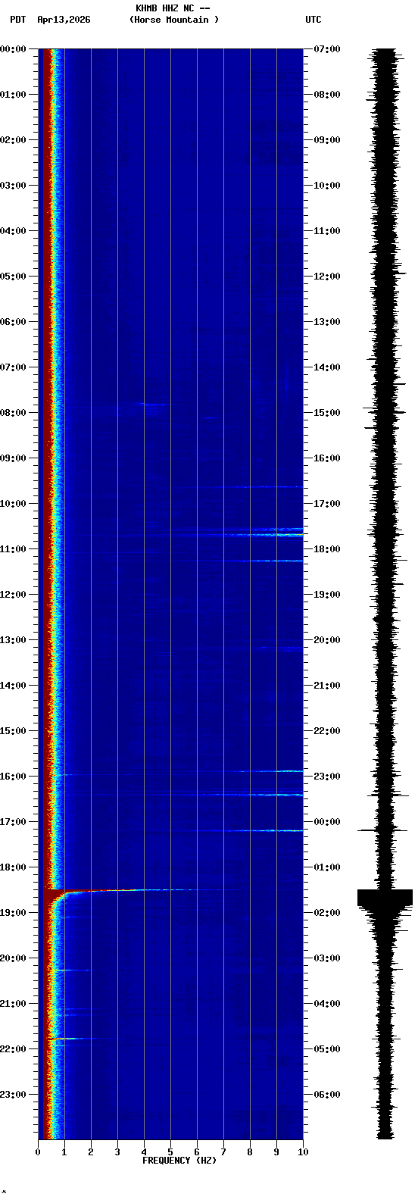
Task: Click the PDT time label '19:00'
Action: (13, 913)
